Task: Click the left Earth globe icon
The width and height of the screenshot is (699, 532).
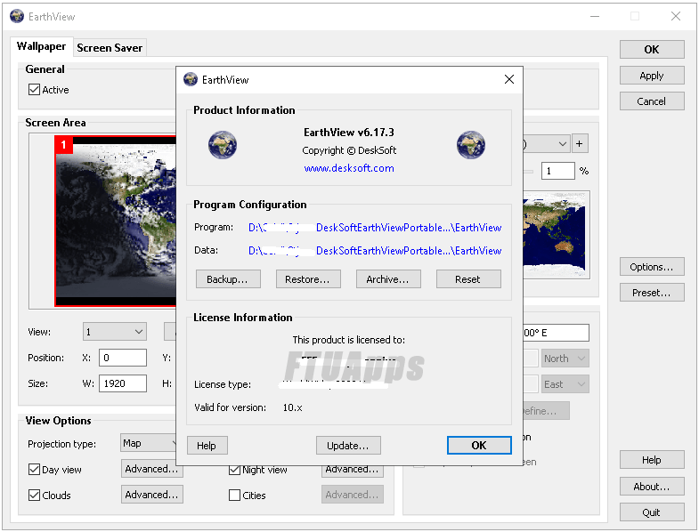Action: coord(222,144)
